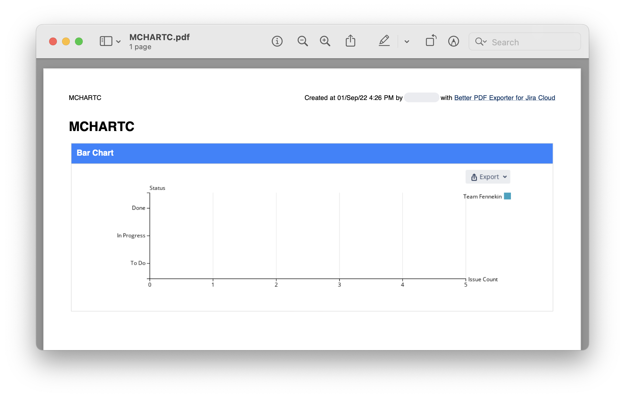Image resolution: width=625 pixels, height=398 pixels.
Task: Open the sidebar view options chevron
Action: (x=118, y=42)
